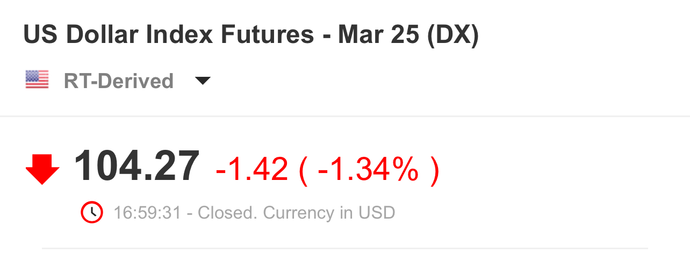Click the Closed market status text

click(228, 213)
